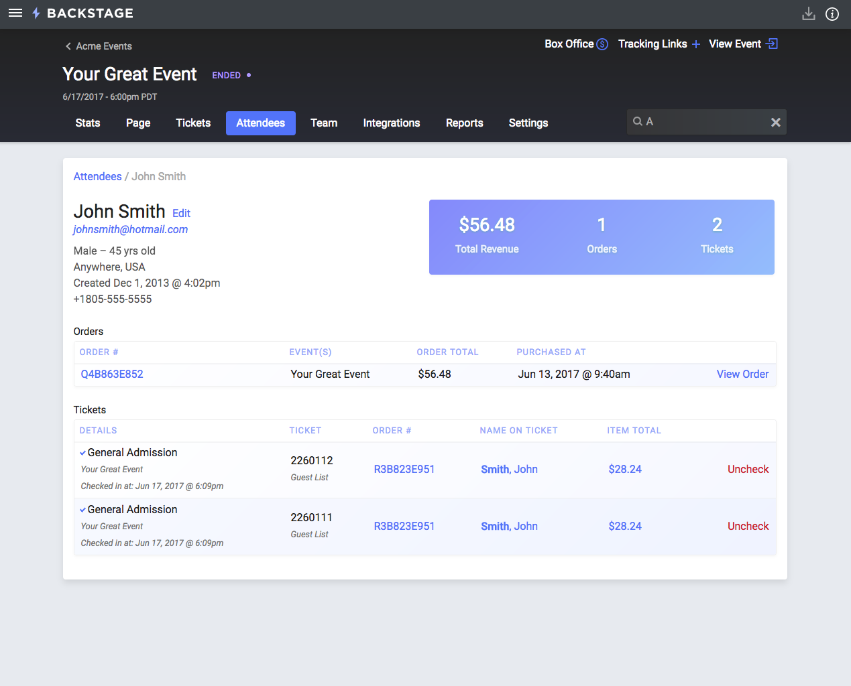Open the Team tab
This screenshot has height=686, width=851.
(x=324, y=123)
